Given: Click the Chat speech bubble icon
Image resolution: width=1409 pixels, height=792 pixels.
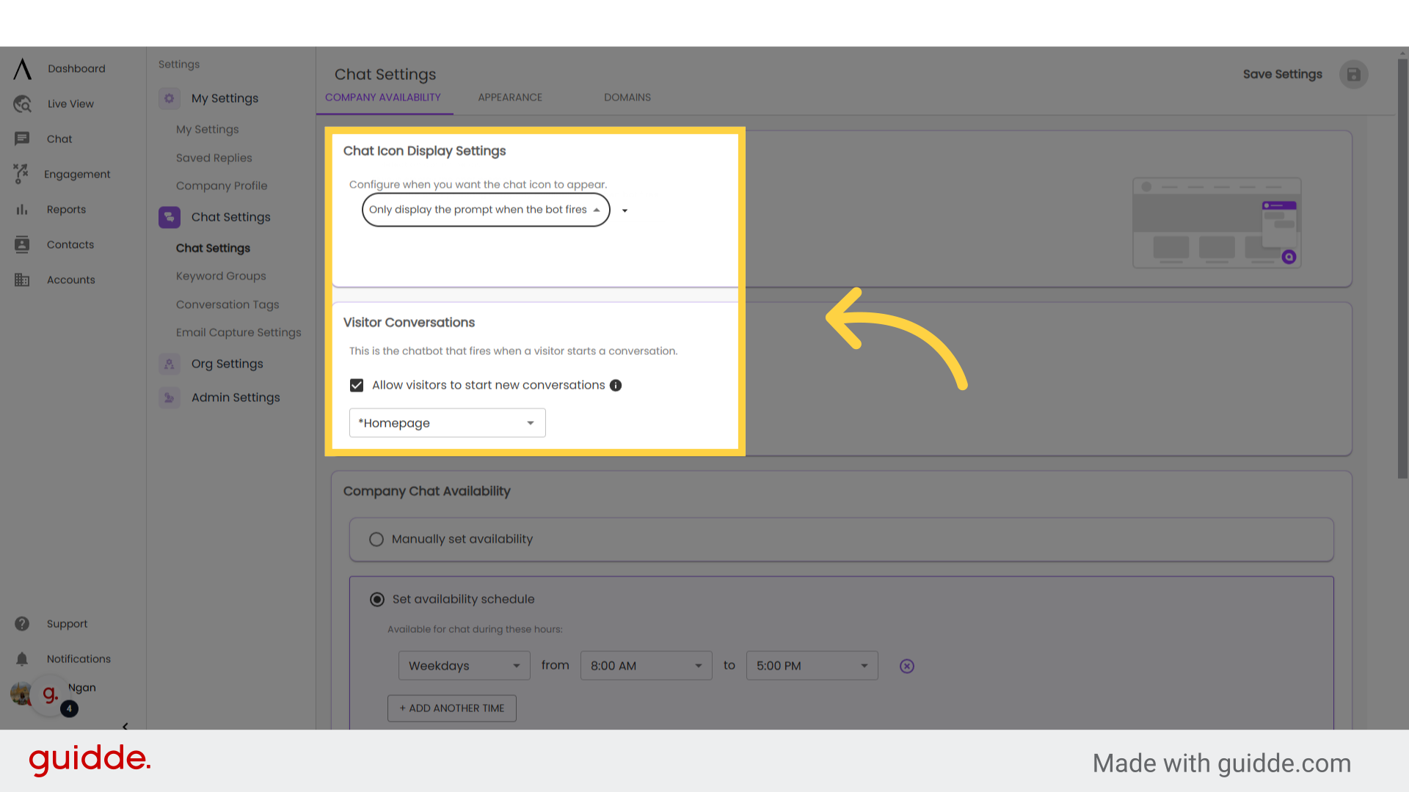Looking at the screenshot, I should (x=22, y=139).
